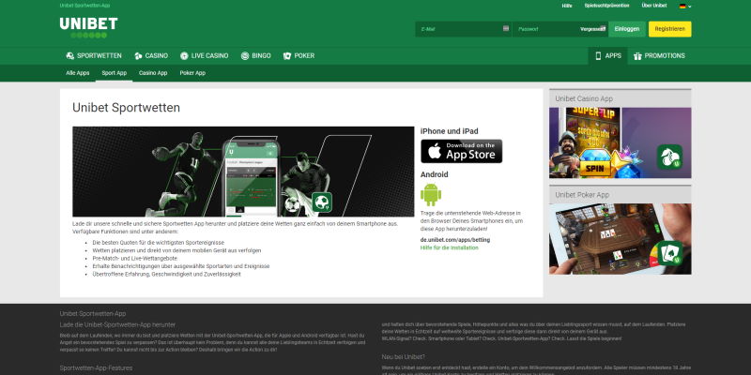Click the Einloggen button
751x375 pixels.
(627, 29)
